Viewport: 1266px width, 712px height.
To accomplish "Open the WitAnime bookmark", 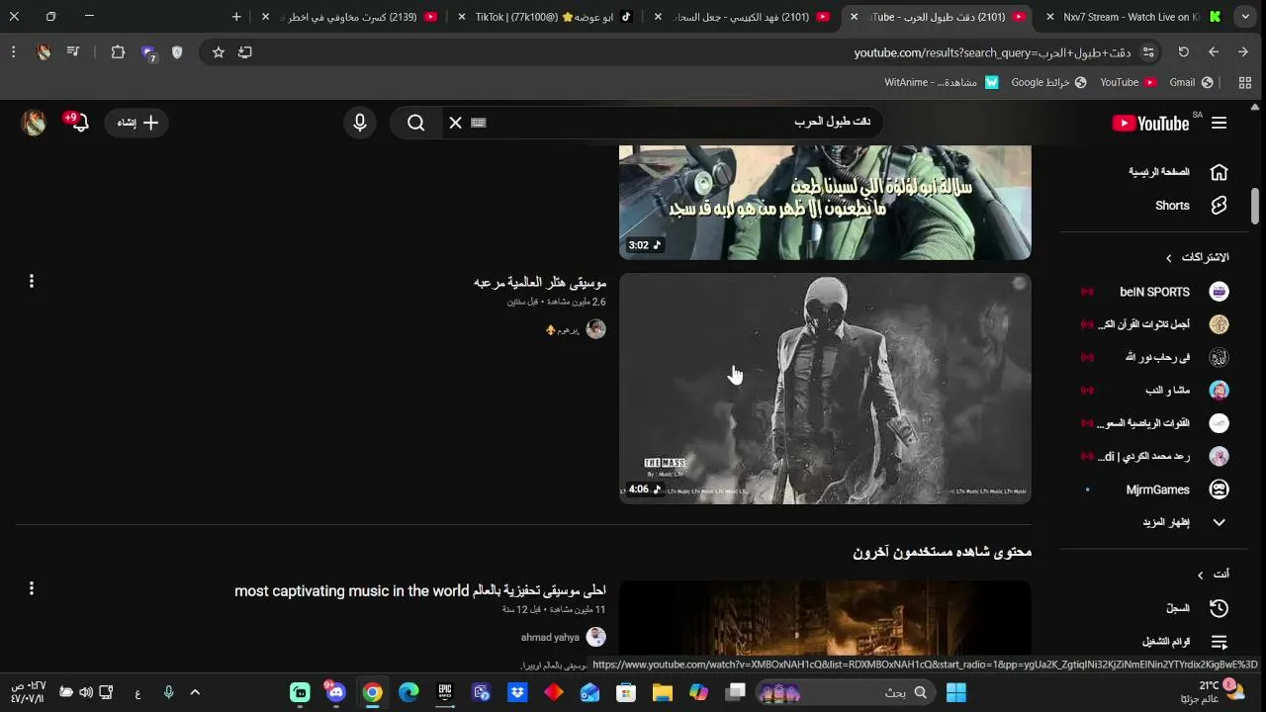I will click(942, 83).
